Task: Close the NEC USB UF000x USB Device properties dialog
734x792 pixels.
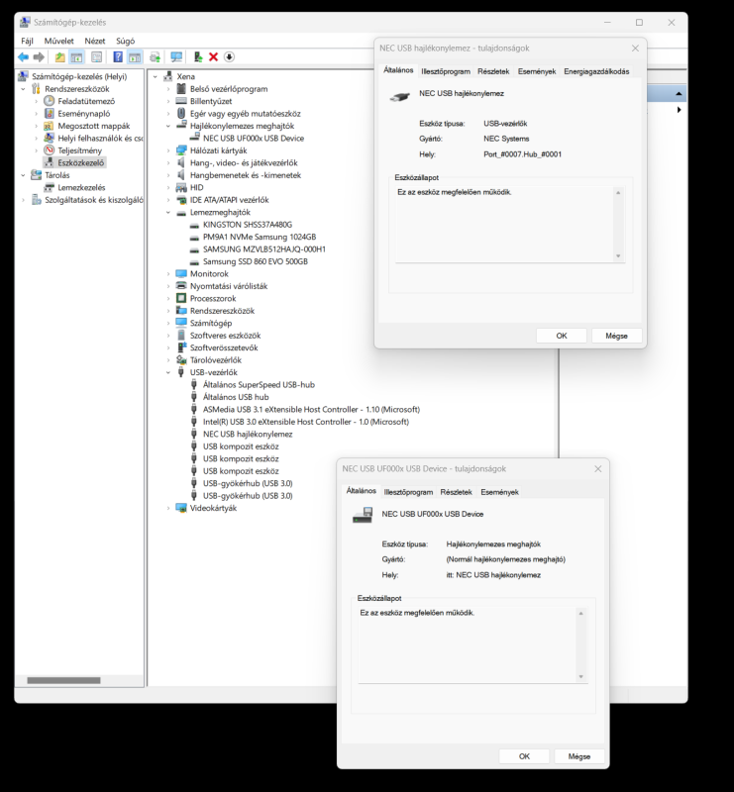Action: point(598,468)
